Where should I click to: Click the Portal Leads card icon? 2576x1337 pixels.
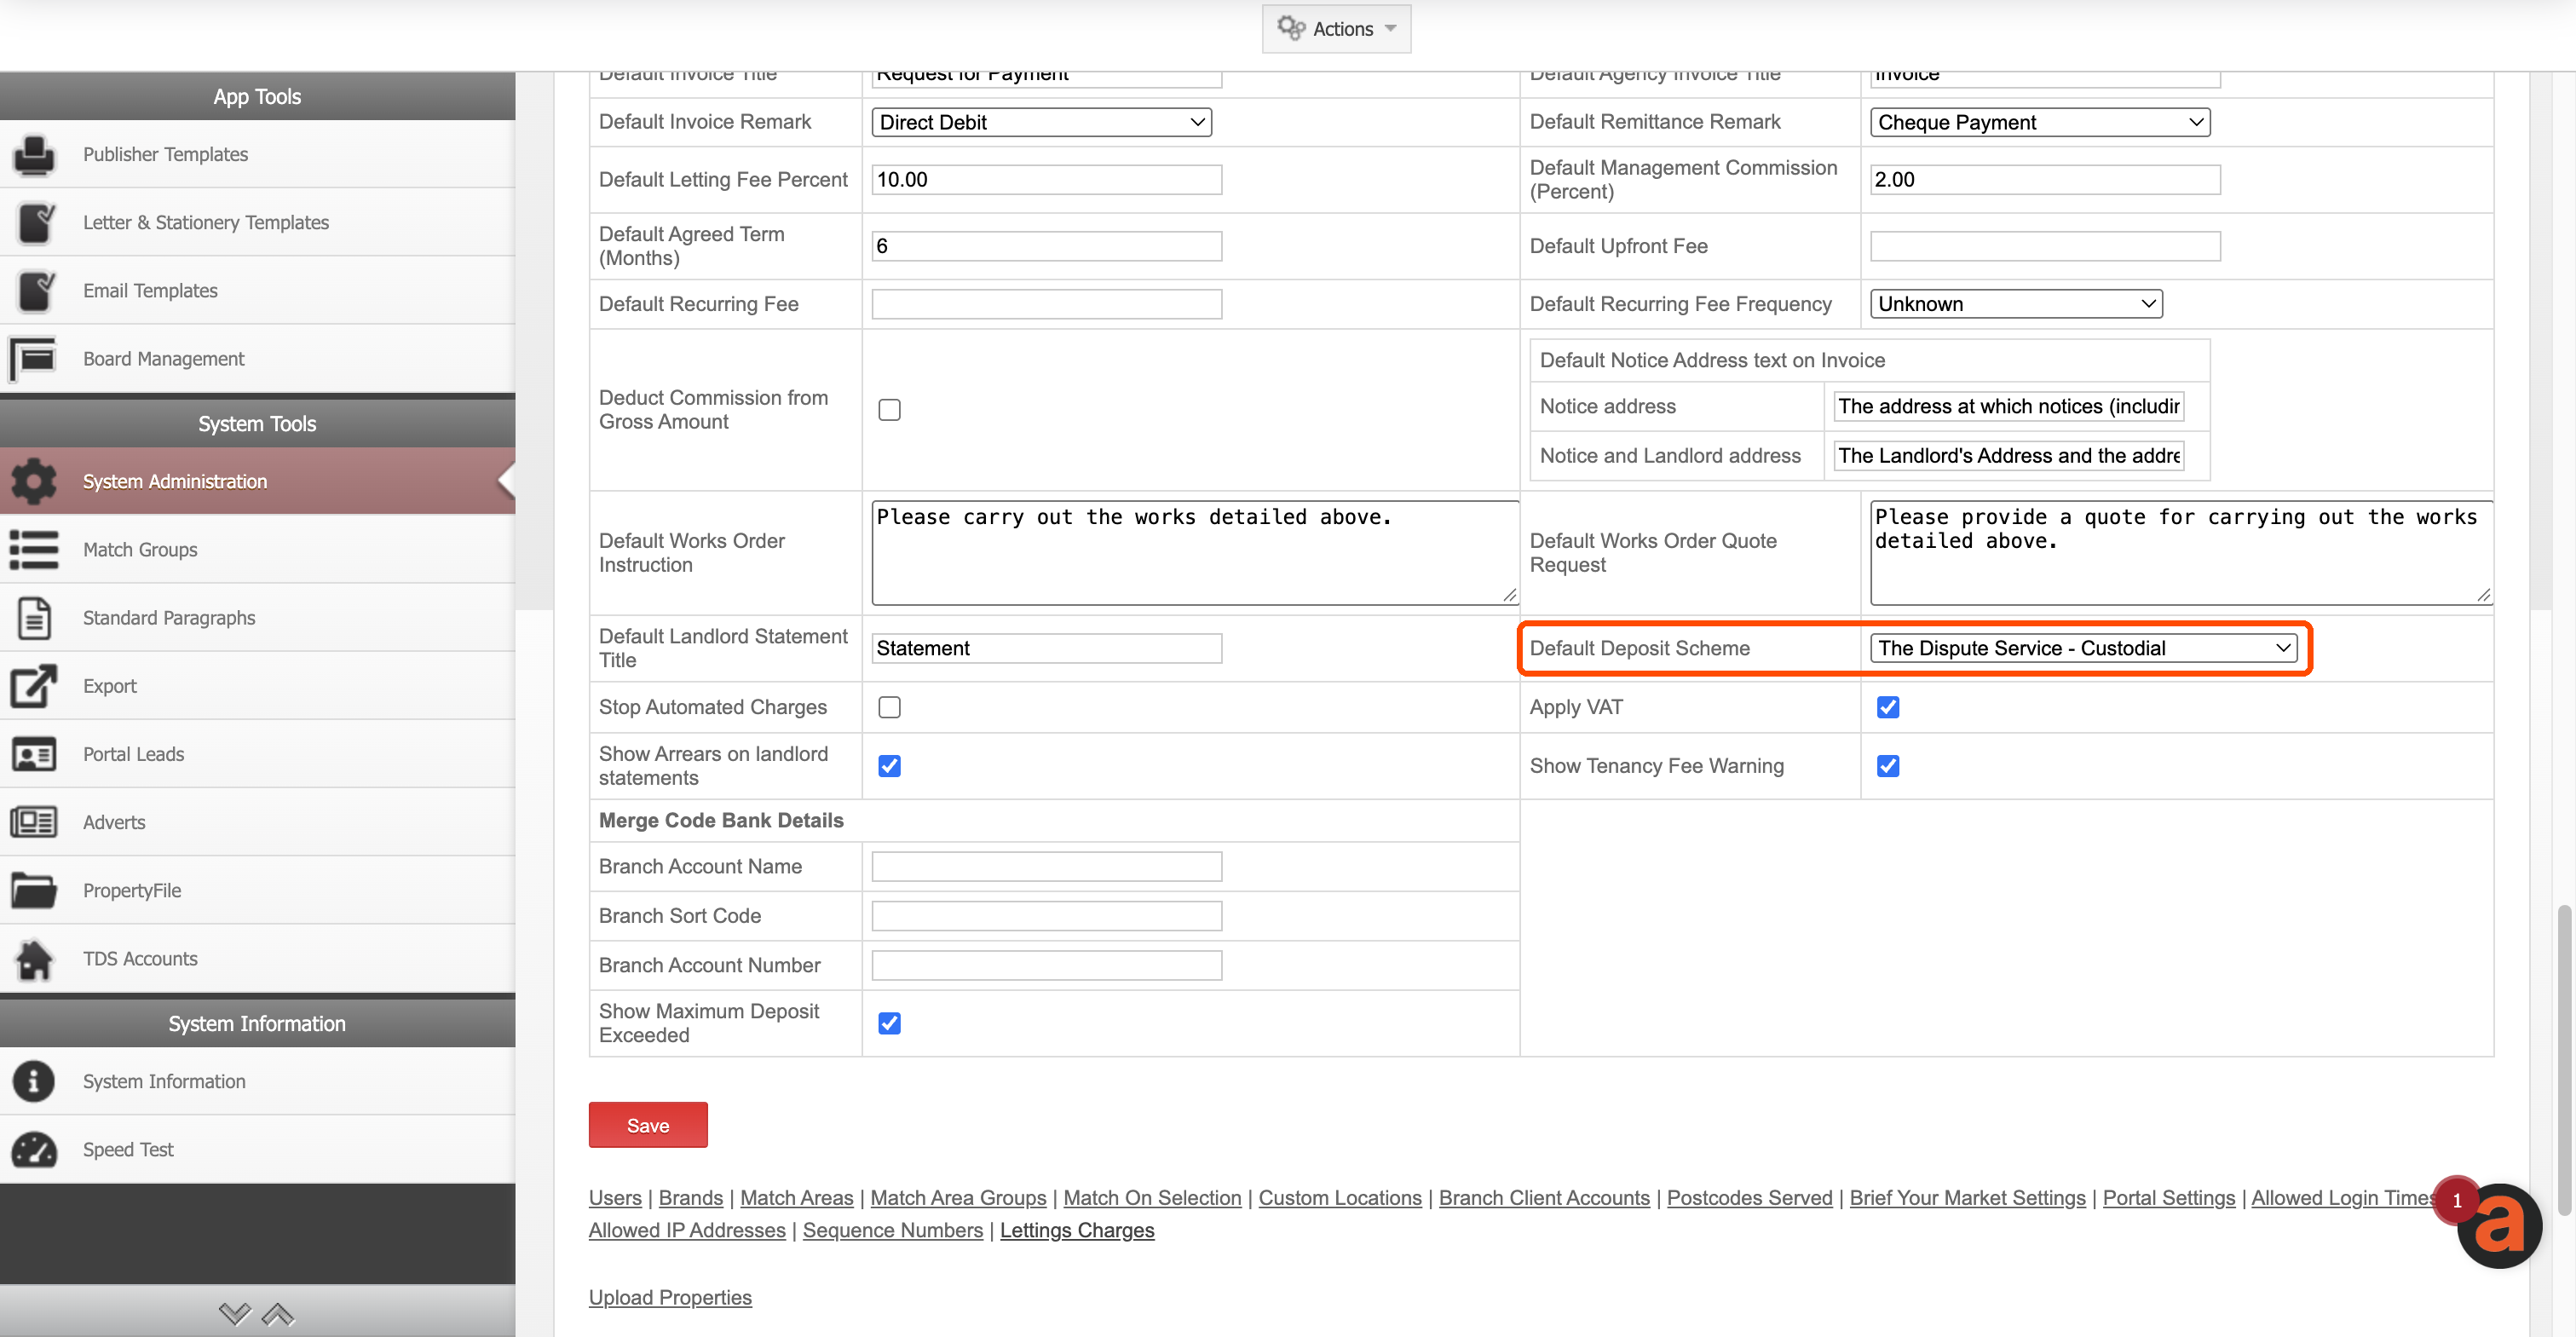point(34,754)
